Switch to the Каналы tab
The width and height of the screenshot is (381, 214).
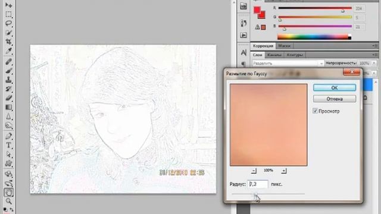click(x=274, y=55)
